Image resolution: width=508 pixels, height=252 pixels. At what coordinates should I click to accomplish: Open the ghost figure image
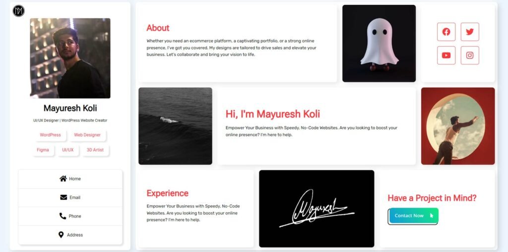click(379, 44)
